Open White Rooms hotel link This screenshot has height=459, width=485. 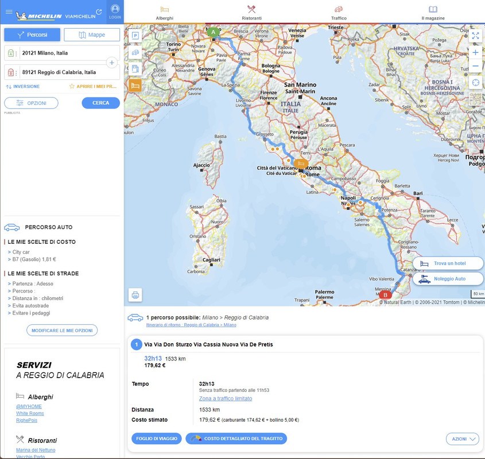tap(30, 414)
